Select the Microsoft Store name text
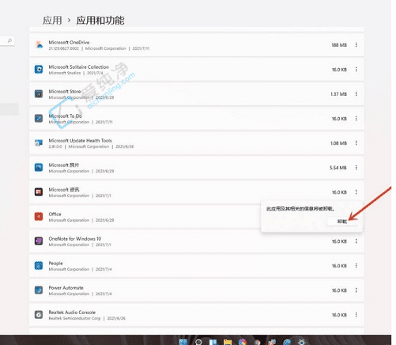 coord(65,91)
